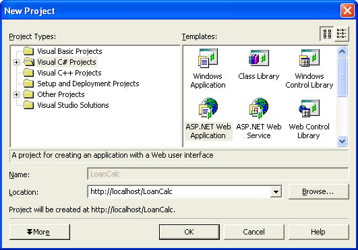Image resolution: width=358 pixels, height=250 pixels.
Task: Select the 'Visual C++ Projects' label
Action: 69,73
